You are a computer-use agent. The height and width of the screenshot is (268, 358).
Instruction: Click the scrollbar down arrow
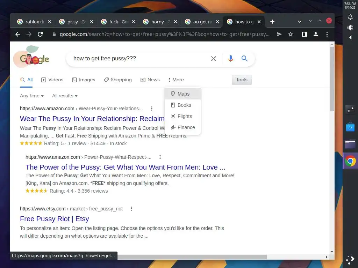(x=332, y=252)
